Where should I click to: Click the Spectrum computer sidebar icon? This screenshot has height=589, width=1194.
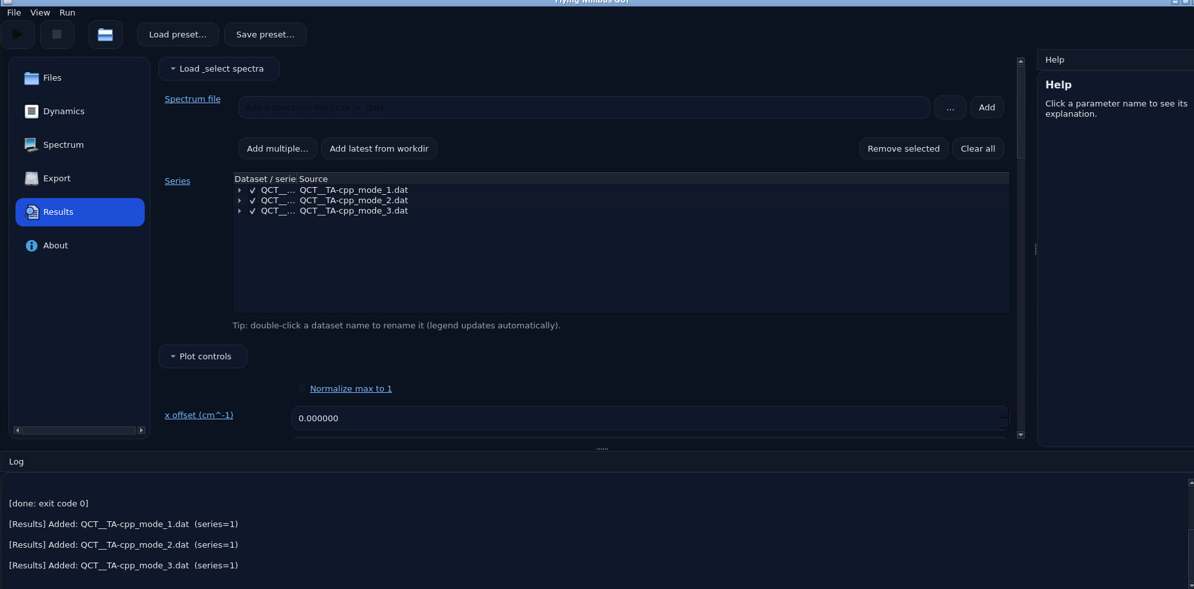tap(32, 145)
